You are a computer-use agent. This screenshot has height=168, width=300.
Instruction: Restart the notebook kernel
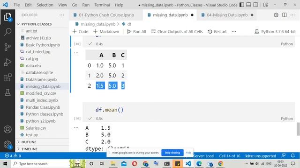click(217, 32)
